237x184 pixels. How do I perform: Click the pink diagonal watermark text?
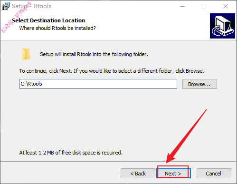(x=16, y=17)
